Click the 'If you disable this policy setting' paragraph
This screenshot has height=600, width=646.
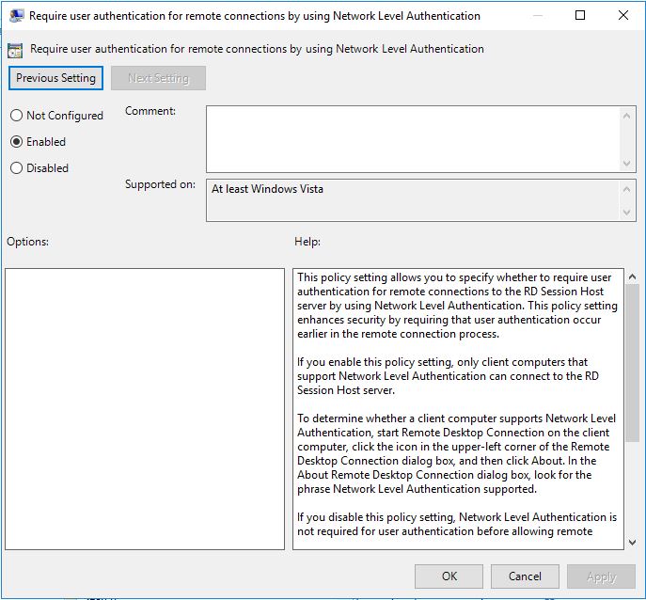pos(457,524)
